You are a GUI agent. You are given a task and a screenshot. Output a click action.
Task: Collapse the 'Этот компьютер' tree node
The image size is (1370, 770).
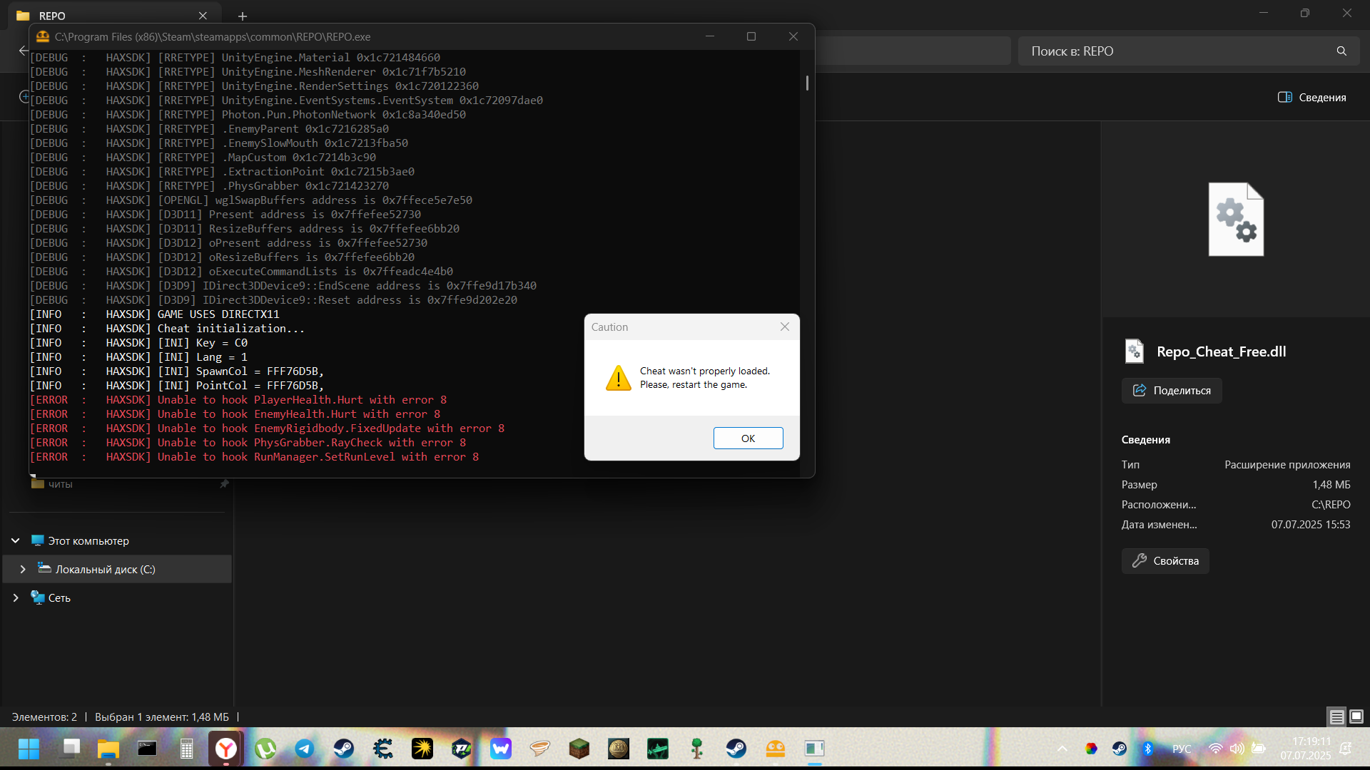tap(16, 541)
